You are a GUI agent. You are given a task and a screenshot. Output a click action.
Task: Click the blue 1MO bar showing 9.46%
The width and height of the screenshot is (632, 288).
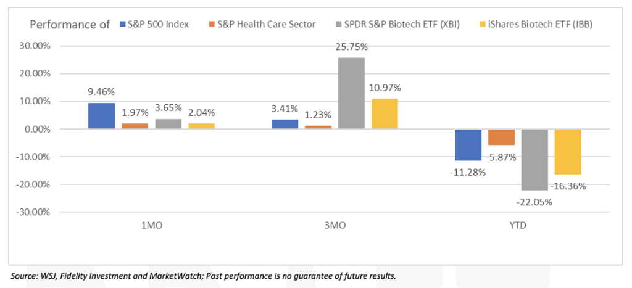[101, 116]
